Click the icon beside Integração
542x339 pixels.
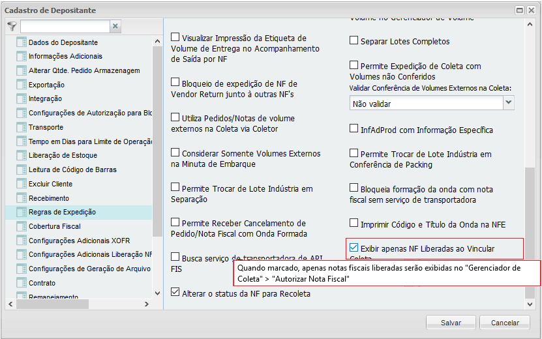tap(22, 99)
